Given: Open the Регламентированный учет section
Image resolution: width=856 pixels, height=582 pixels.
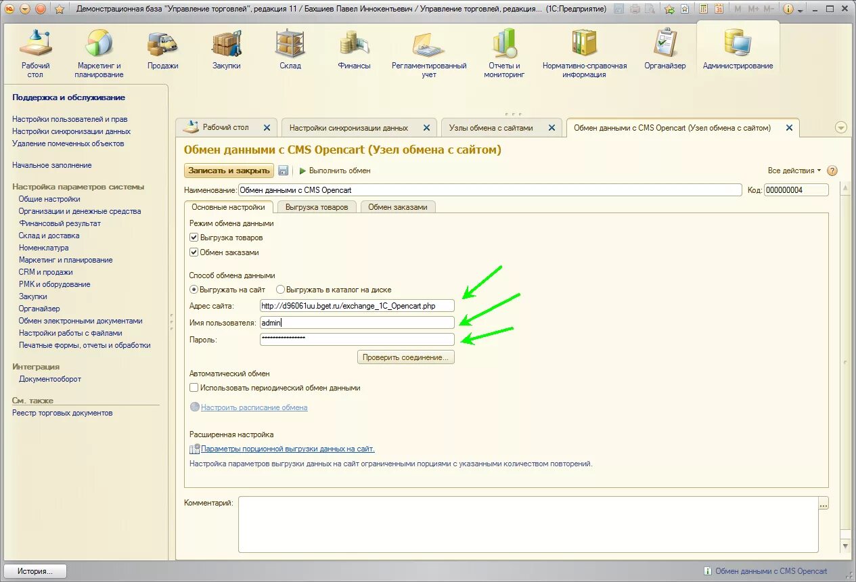Looking at the screenshot, I should [429, 54].
